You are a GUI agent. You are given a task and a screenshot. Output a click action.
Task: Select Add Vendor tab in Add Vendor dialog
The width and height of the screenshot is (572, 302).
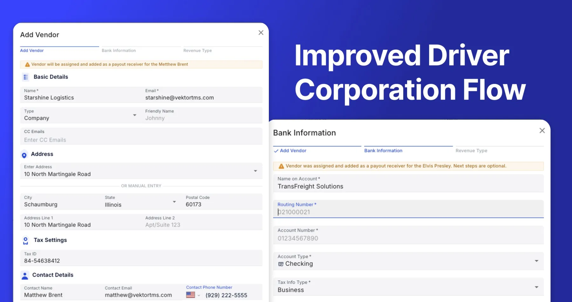32,51
